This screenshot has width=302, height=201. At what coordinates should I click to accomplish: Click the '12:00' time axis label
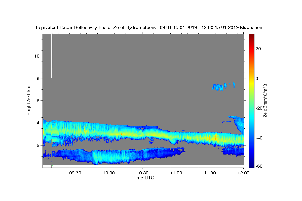point(243,173)
